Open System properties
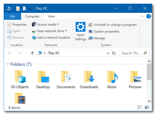Screen dimensions: 156x115 coord(104,31)
